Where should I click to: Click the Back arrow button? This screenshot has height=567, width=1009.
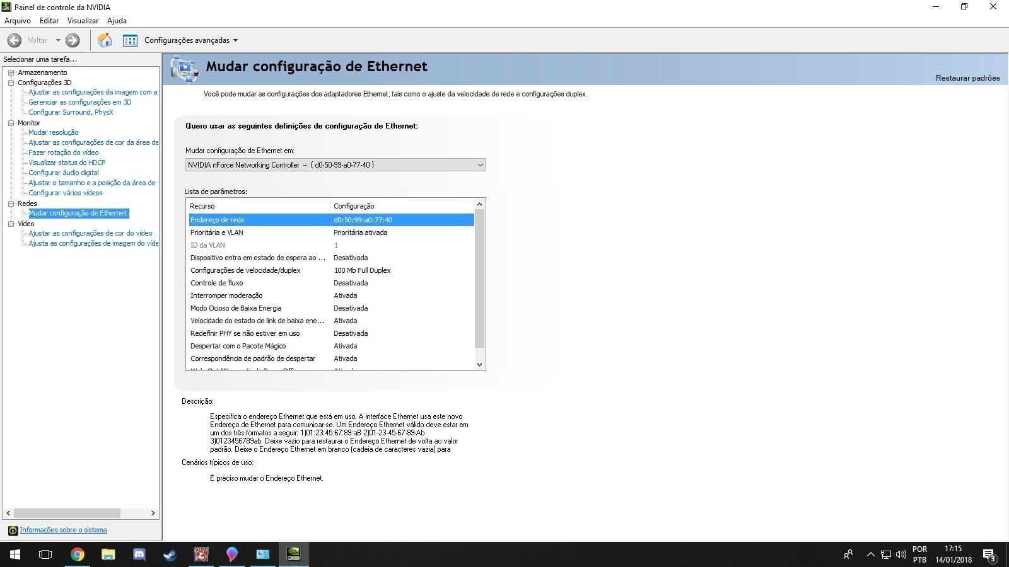(14, 40)
